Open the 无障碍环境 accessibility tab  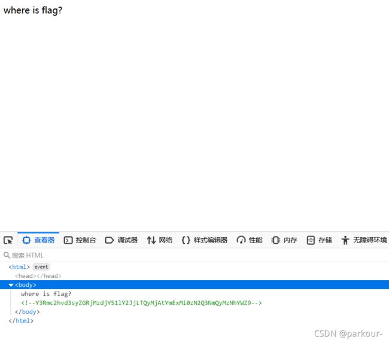tap(364, 240)
